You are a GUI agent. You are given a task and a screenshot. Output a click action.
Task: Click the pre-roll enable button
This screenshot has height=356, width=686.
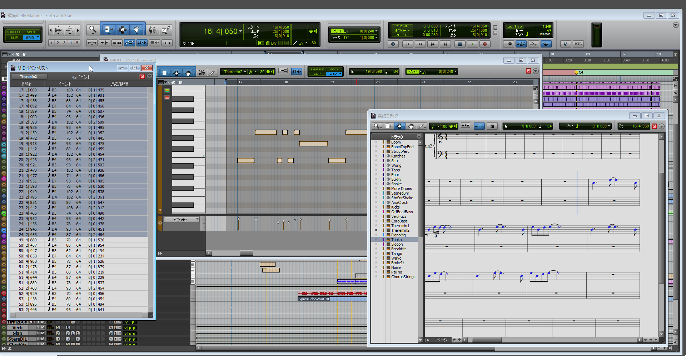pyautogui.click(x=402, y=26)
